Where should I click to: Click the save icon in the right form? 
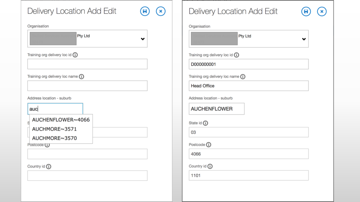pyautogui.click(x=306, y=12)
